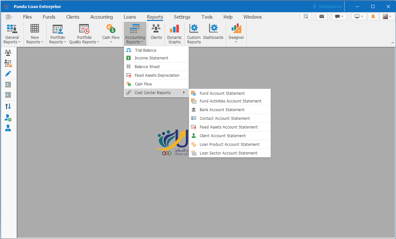
Task: Collapse the ribbon with the chevron
Action: click(x=392, y=43)
